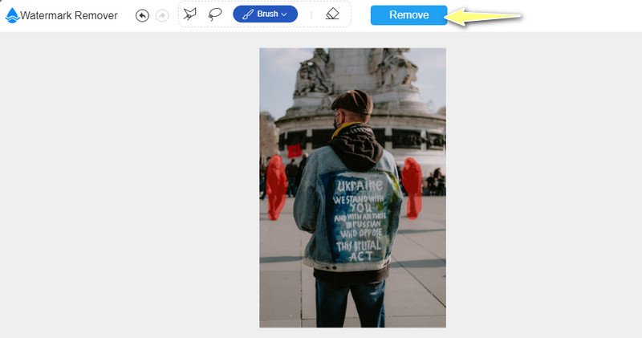642x338 pixels.
Task: Select the Polygonal selection tool
Action: (x=189, y=14)
